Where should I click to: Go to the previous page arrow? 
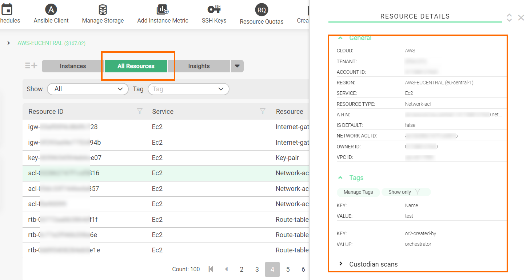coord(227,269)
